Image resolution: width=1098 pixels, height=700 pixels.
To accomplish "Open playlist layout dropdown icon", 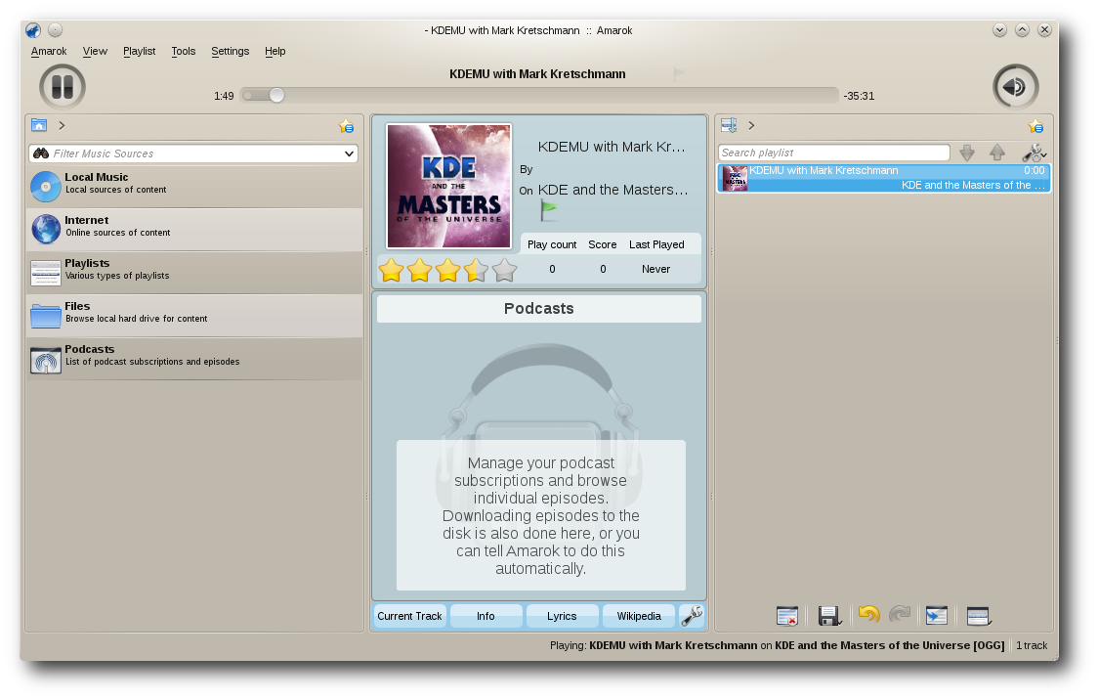I will tap(978, 616).
